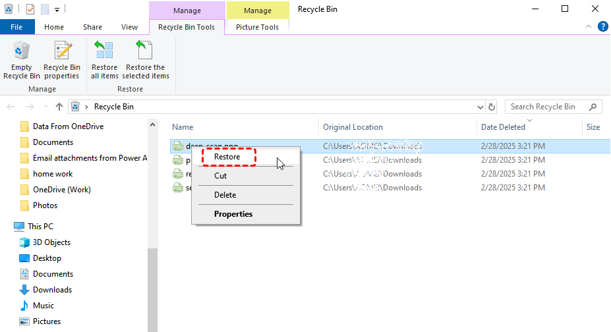Collapse the ribbon with chevron arrow
The width and height of the screenshot is (611, 332).
(x=589, y=27)
